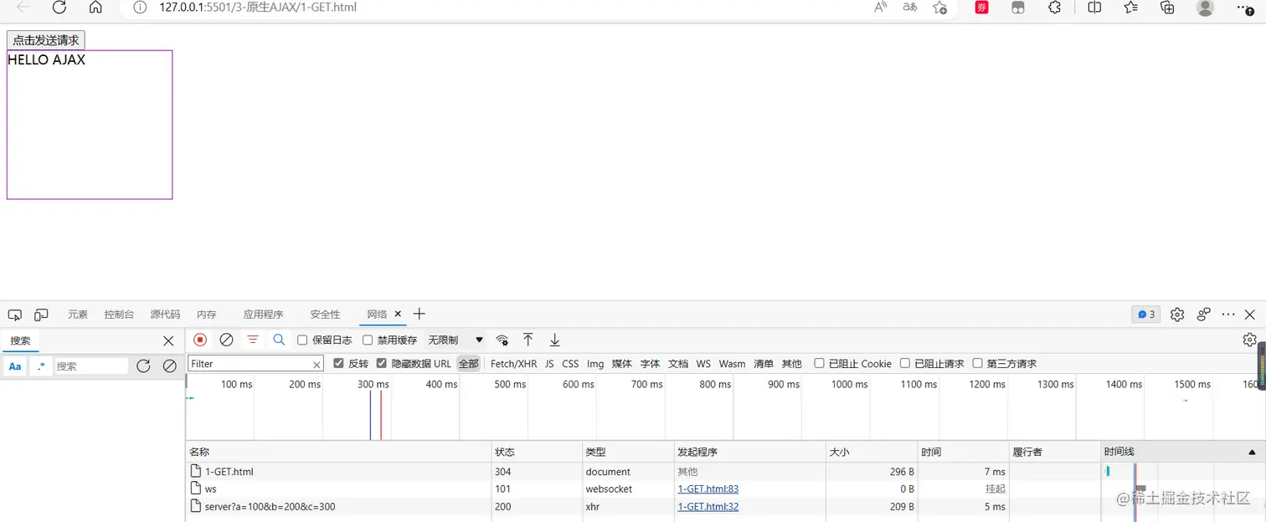Viewport: 1266px width, 522px height.
Task: Open the 无限制 throttling dropdown
Action: [455, 340]
